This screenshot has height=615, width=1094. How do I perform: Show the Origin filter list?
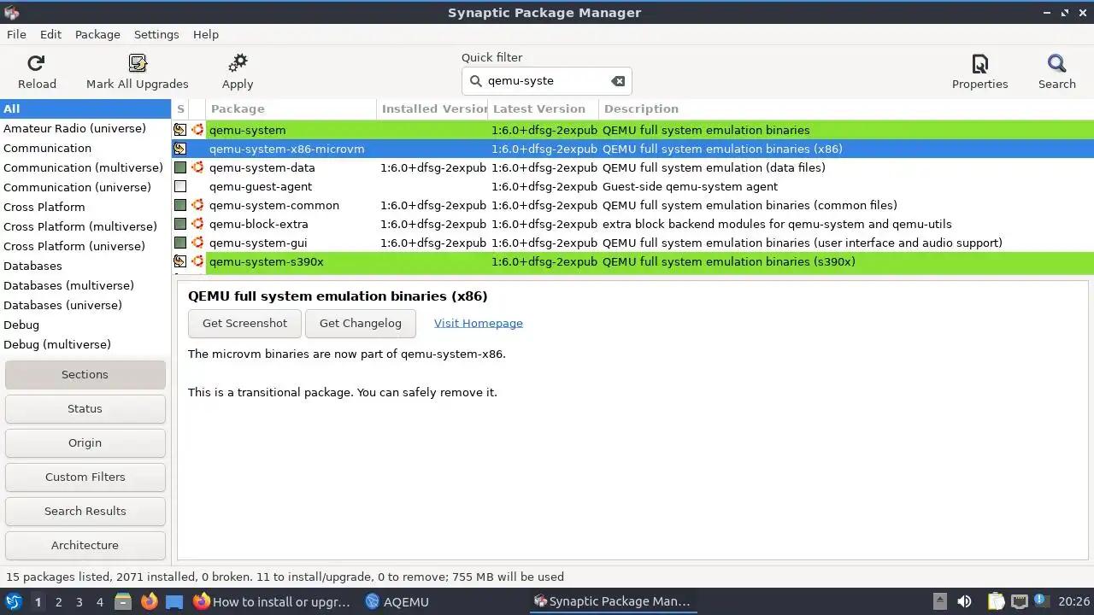coord(85,442)
